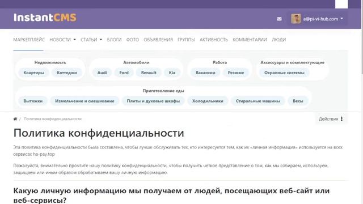The height and width of the screenshot is (204, 363).
Task: Go to home via breadcrumb house icon
Action: (x=15, y=119)
